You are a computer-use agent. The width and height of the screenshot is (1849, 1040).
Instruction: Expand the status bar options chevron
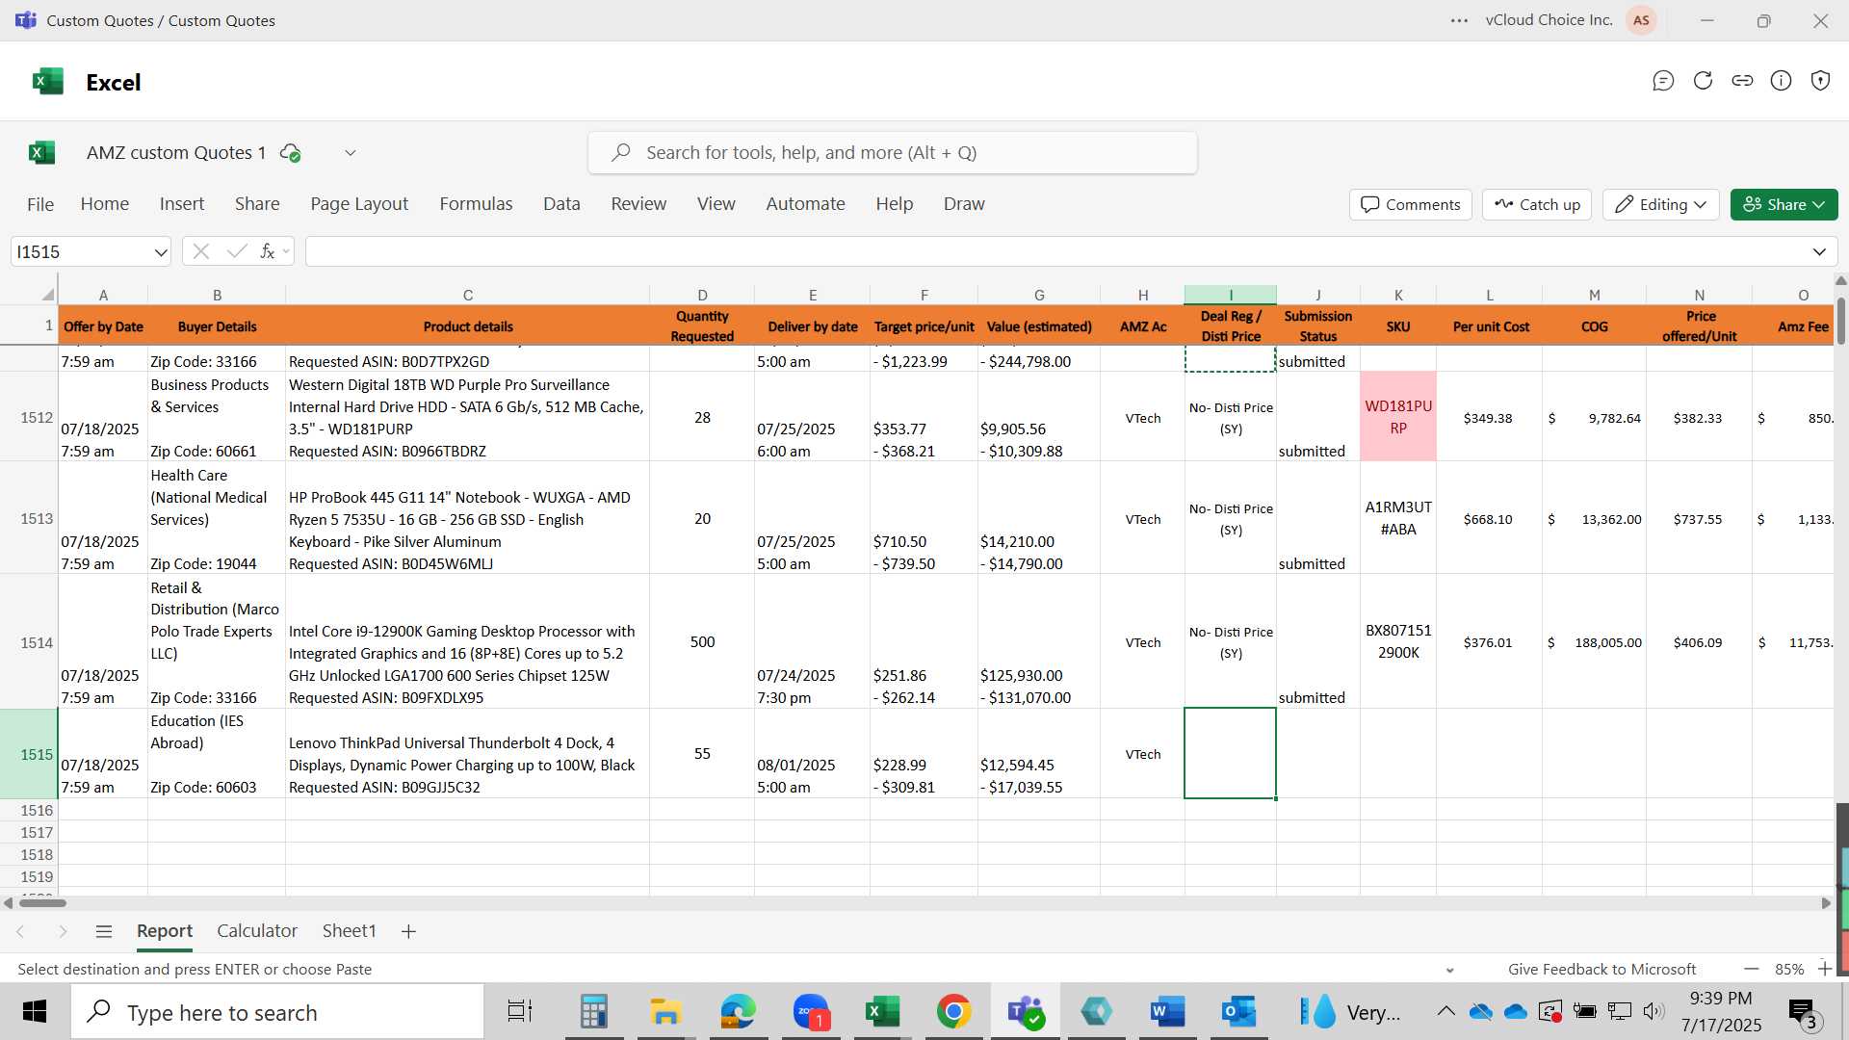point(1449,970)
